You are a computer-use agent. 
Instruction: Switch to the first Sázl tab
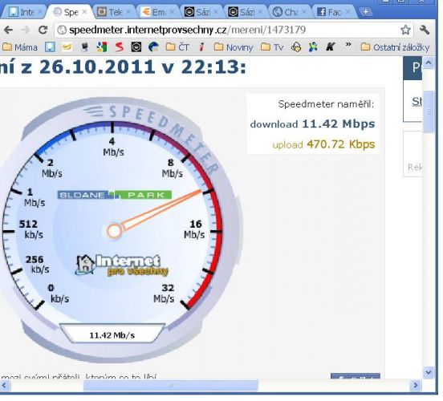pyautogui.click(x=201, y=12)
